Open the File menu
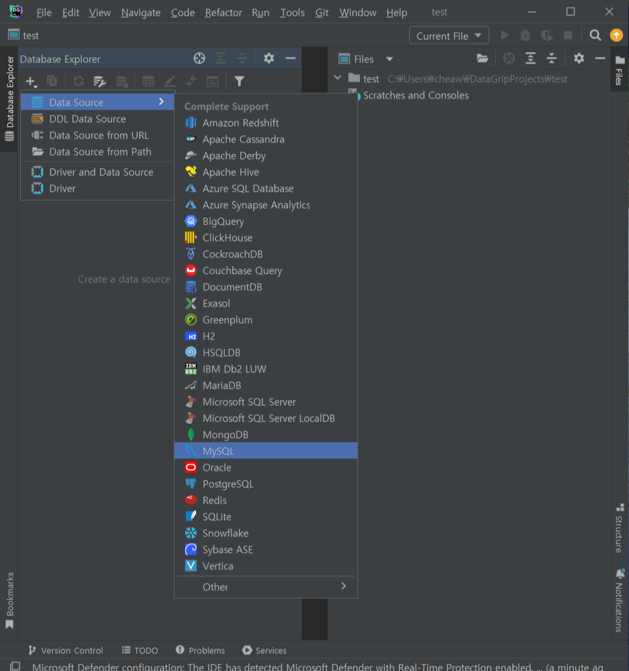Screen dimensions: 629x671 [x=44, y=12]
